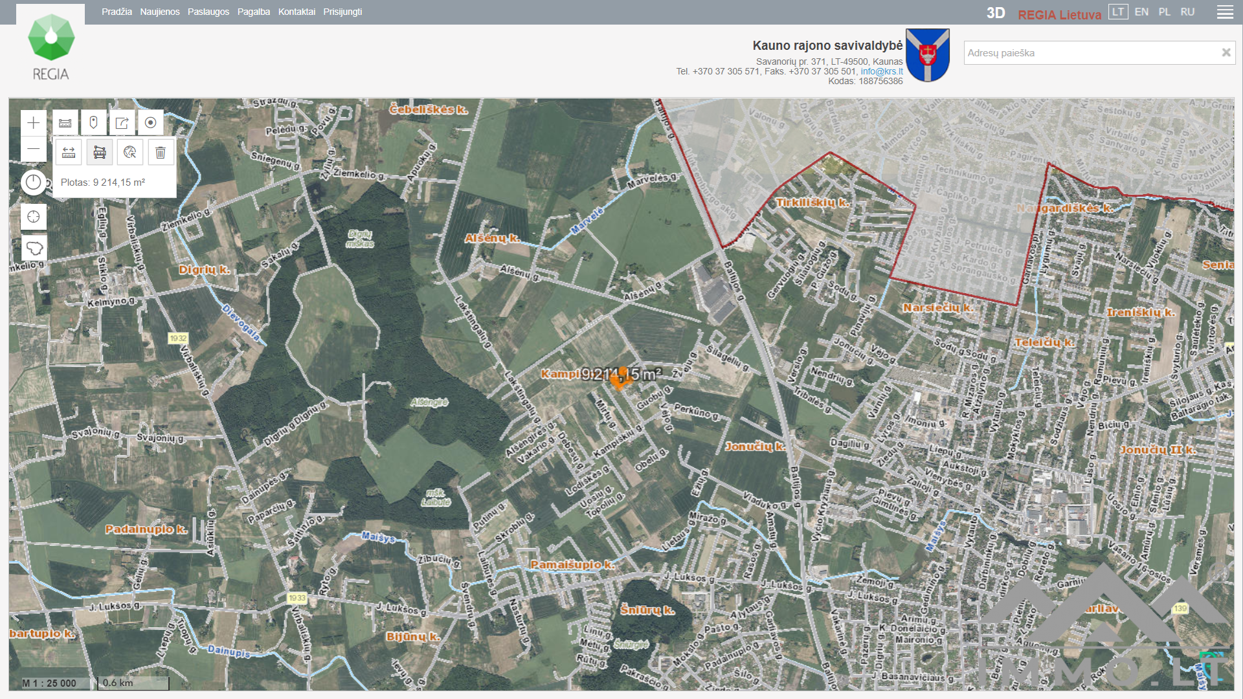Switch to 3D map view
This screenshot has height=699, width=1243.
(996, 13)
